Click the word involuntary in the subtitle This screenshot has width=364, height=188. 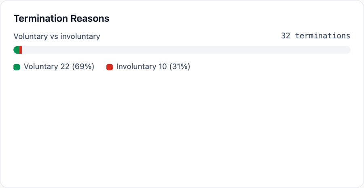point(80,36)
